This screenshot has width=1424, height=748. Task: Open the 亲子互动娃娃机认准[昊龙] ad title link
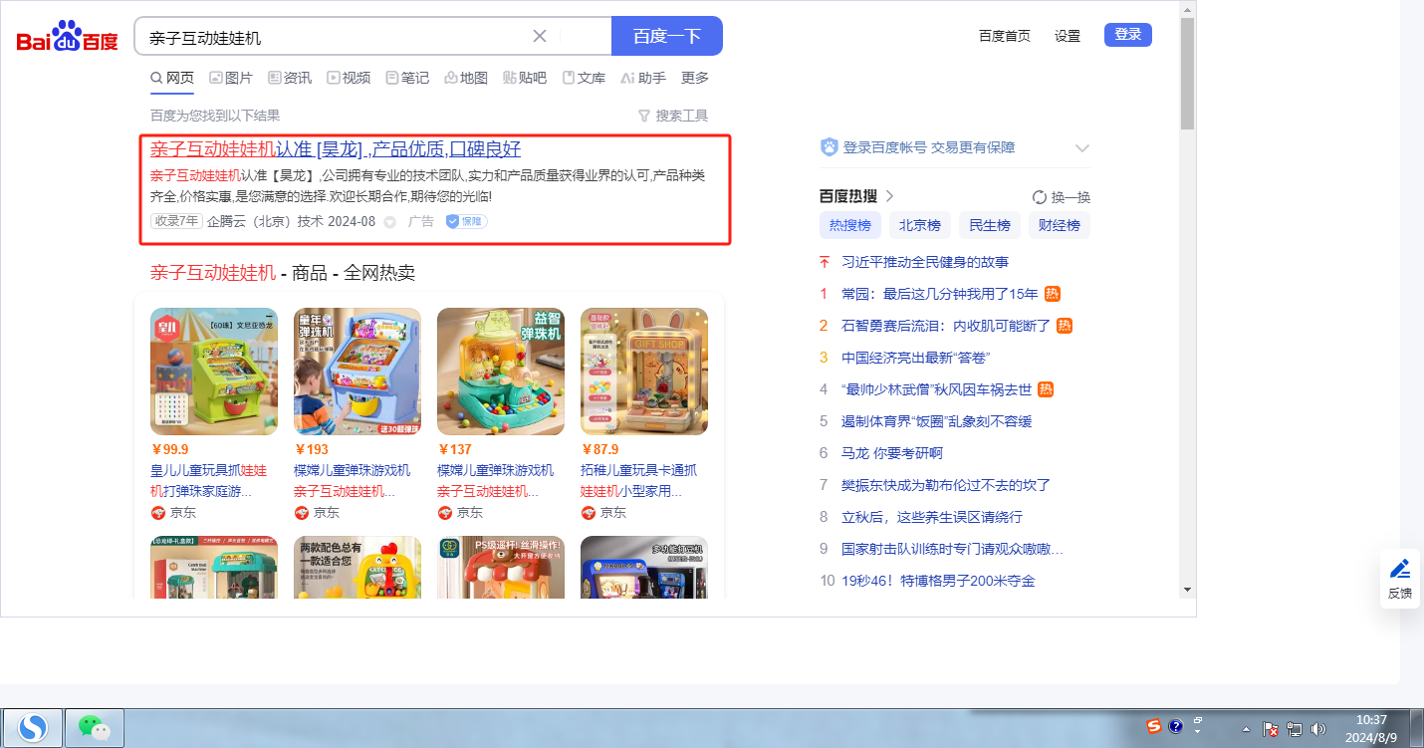point(336,149)
